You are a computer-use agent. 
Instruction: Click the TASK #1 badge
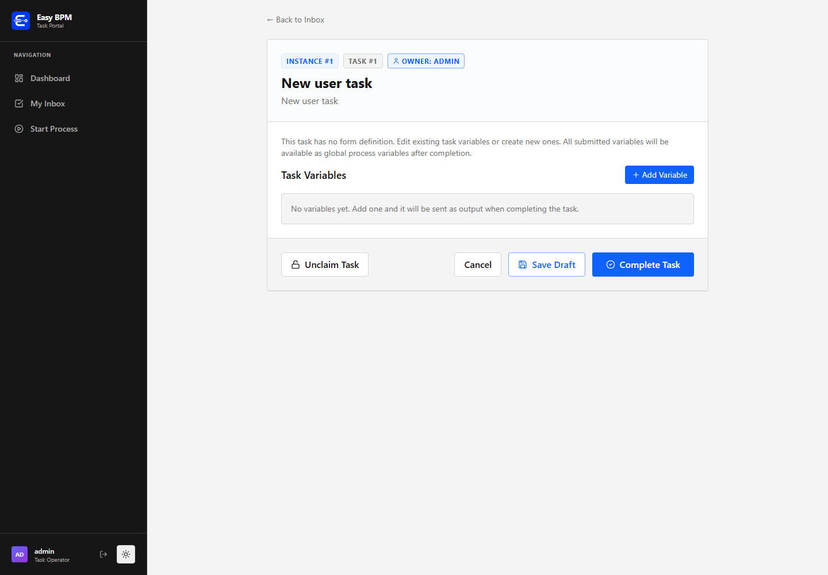(363, 61)
